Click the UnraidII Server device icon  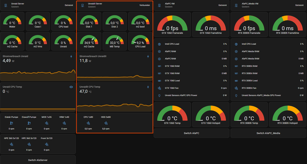83,5
